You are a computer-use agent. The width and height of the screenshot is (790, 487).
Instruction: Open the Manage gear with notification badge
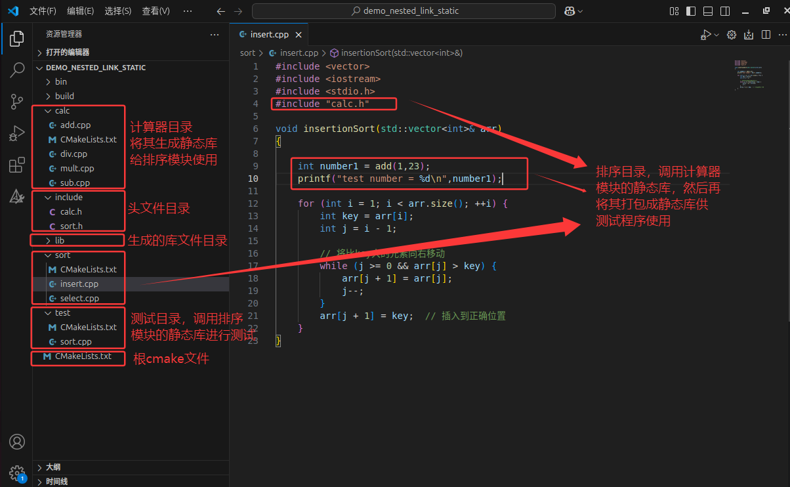coord(17,473)
